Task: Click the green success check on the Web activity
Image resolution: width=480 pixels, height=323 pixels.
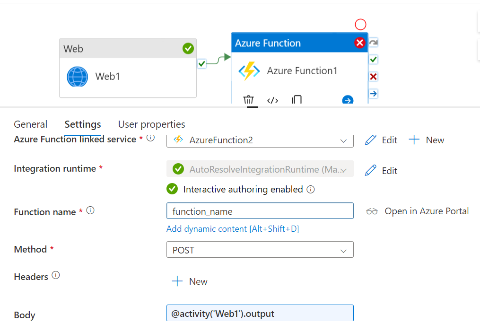Action: click(x=188, y=48)
